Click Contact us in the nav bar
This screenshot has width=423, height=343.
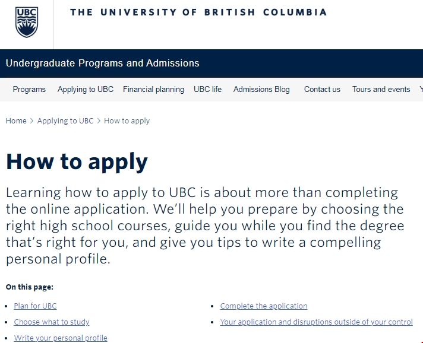point(322,90)
